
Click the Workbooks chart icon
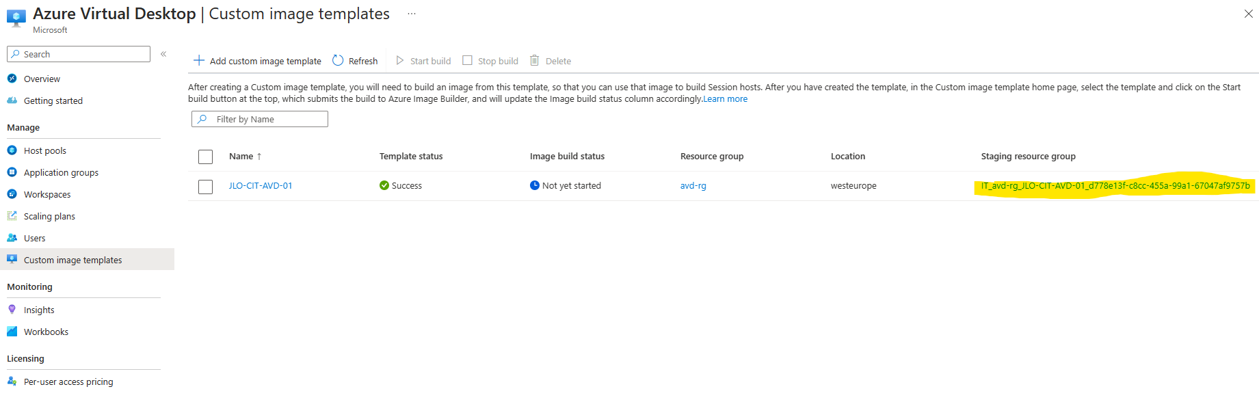click(12, 332)
